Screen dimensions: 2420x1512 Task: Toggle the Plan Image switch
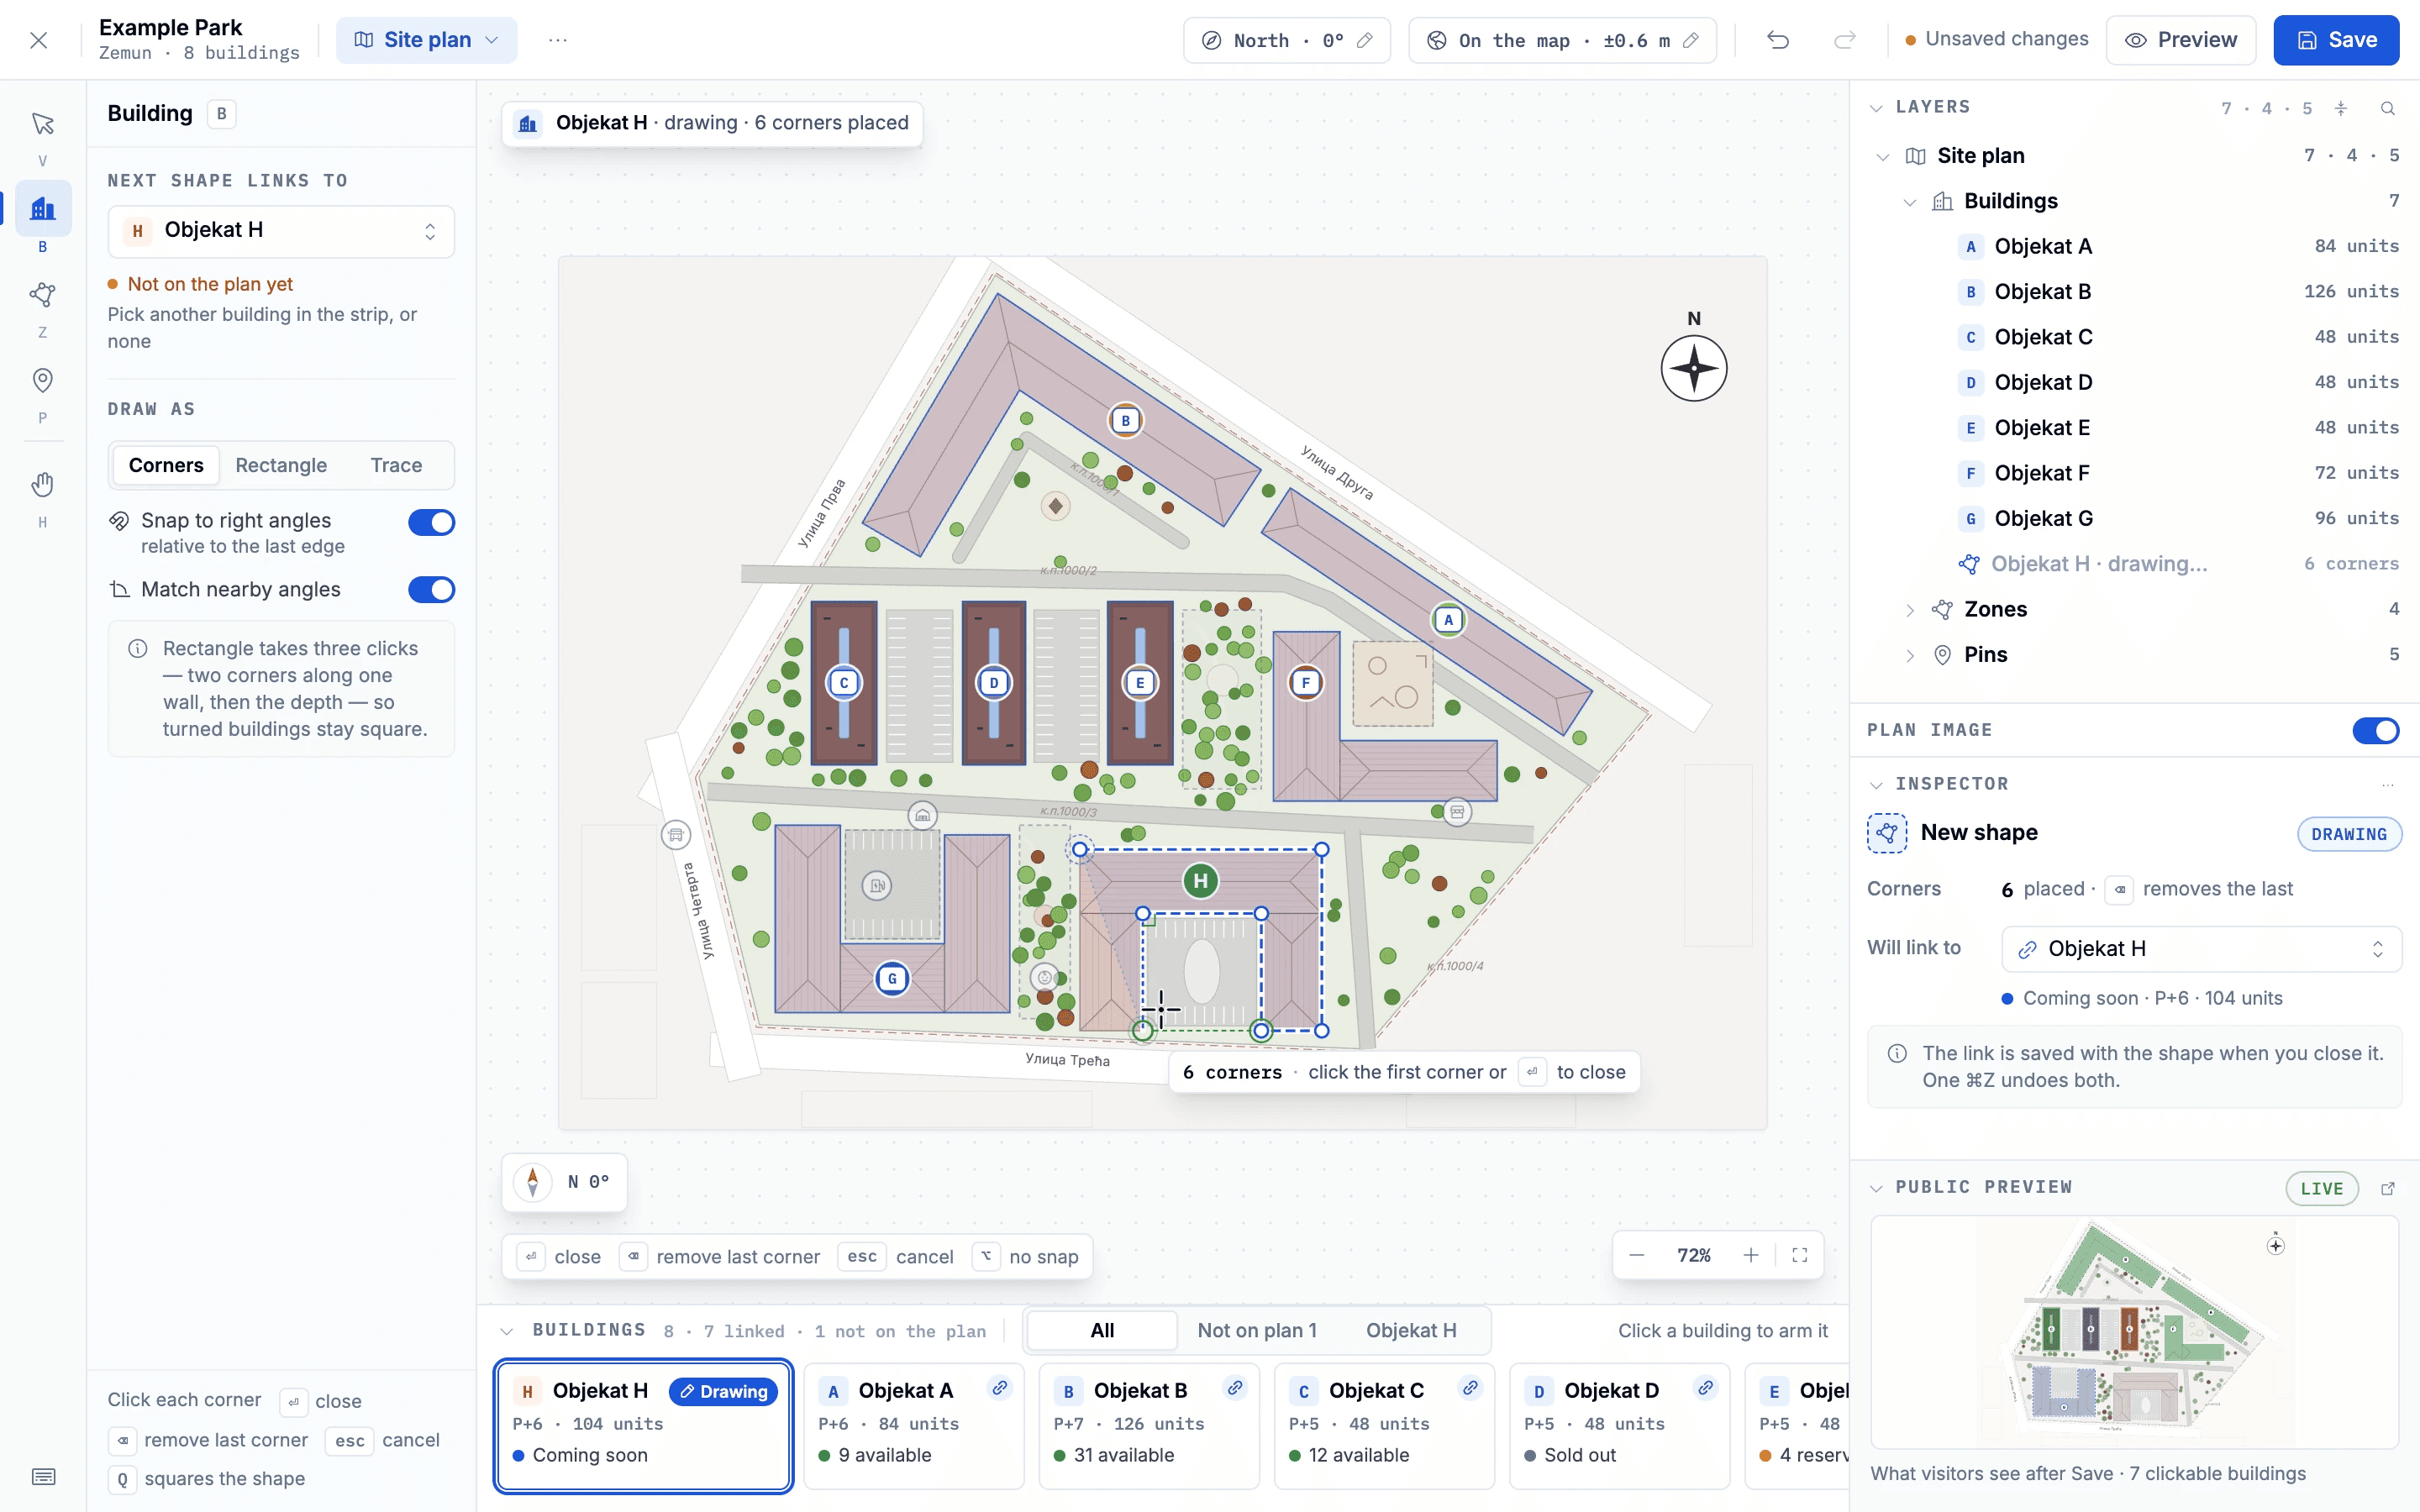point(2376,731)
